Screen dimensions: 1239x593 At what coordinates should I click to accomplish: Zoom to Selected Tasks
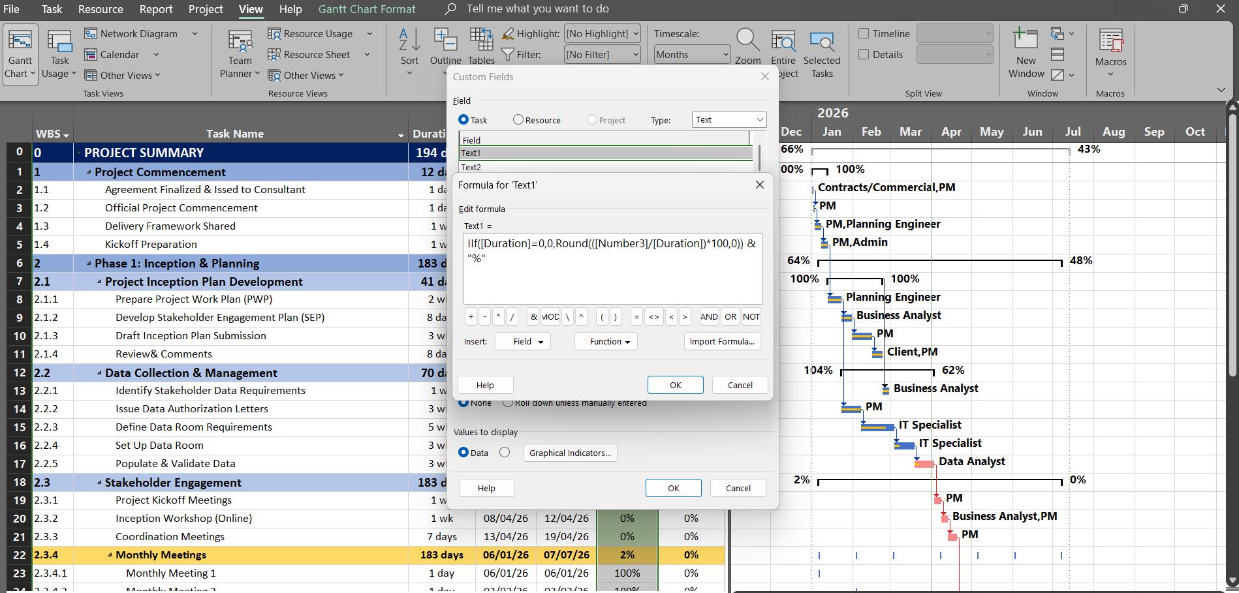click(x=822, y=54)
